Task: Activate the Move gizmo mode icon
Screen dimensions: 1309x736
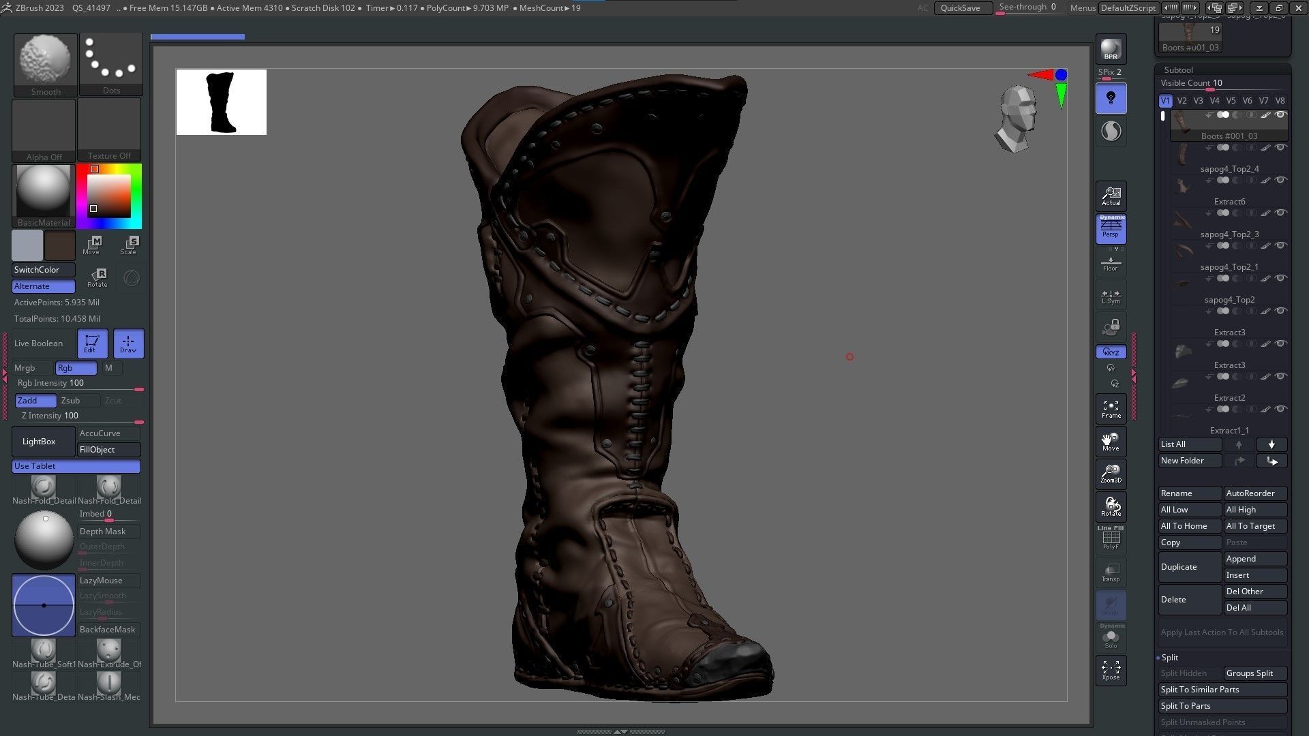Action: coord(93,245)
